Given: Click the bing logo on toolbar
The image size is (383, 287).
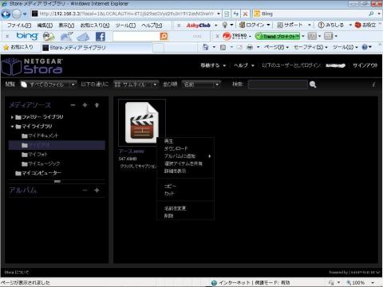Looking at the screenshot, I should click(x=27, y=36).
